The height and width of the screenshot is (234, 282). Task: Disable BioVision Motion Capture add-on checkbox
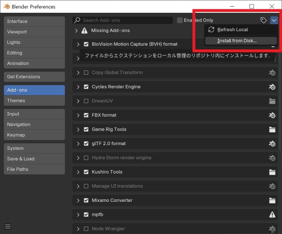(86, 44)
